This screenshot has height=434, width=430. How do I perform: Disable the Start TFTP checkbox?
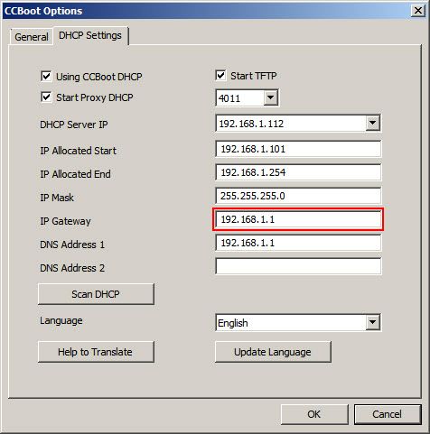pyautogui.click(x=220, y=75)
